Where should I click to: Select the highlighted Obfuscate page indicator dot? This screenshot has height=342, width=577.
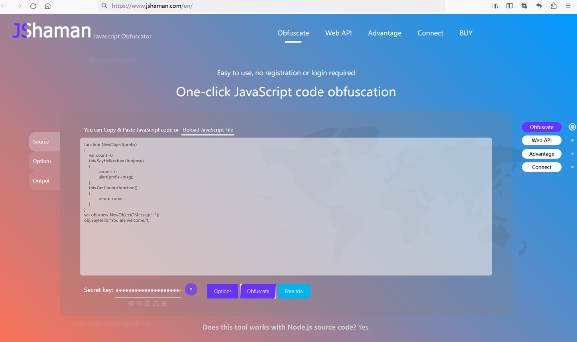[x=572, y=127]
